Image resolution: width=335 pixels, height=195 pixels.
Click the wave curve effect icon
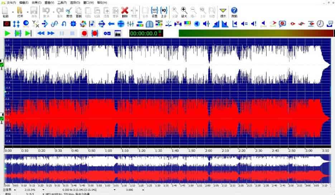pyautogui.click(x=54, y=24)
